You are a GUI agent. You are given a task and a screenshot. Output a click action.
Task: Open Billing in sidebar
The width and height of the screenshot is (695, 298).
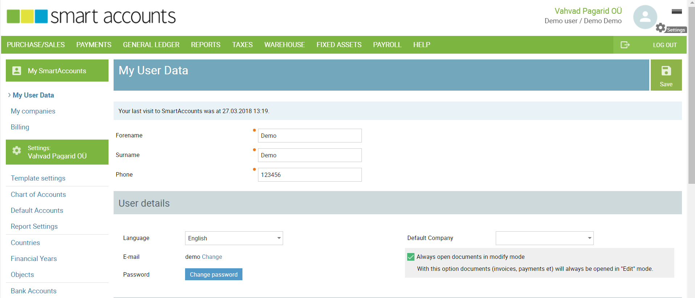(x=20, y=127)
